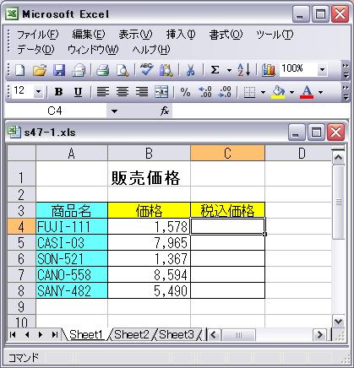Click the Merge and Center icon
The width and height of the screenshot is (354, 368).
(x=161, y=92)
